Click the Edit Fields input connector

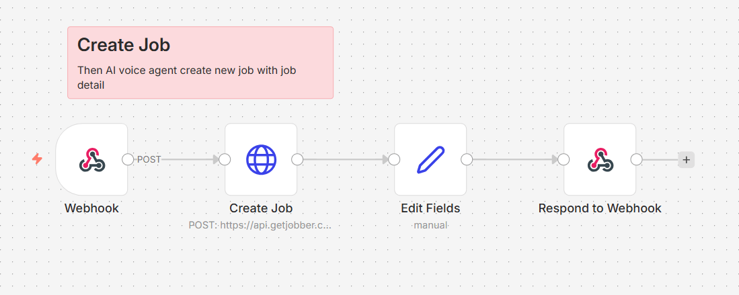coord(394,159)
